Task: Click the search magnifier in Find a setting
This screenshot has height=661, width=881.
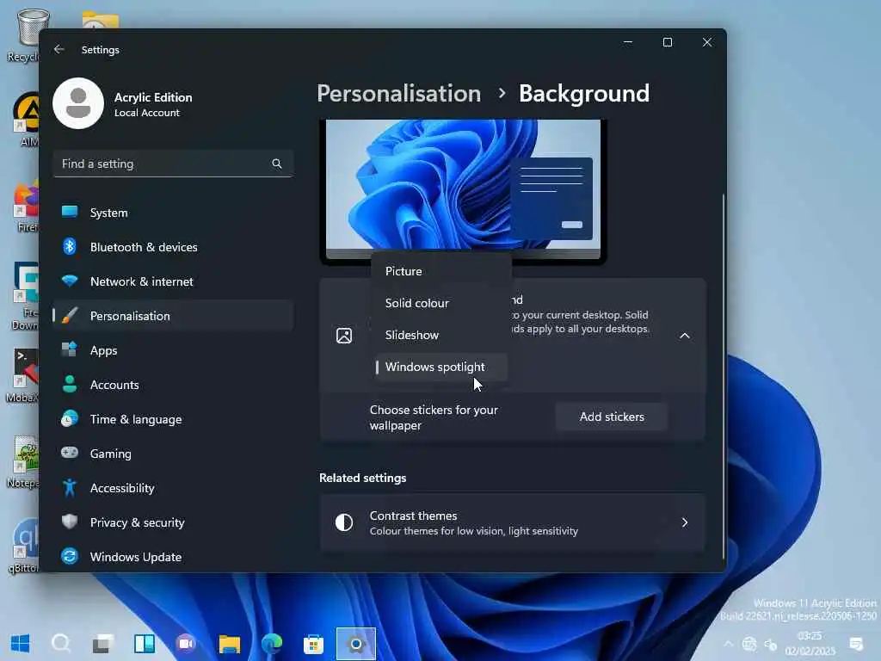Action: pos(277,164)
